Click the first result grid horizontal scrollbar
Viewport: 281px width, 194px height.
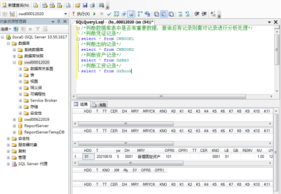click(x=126, y=123)
